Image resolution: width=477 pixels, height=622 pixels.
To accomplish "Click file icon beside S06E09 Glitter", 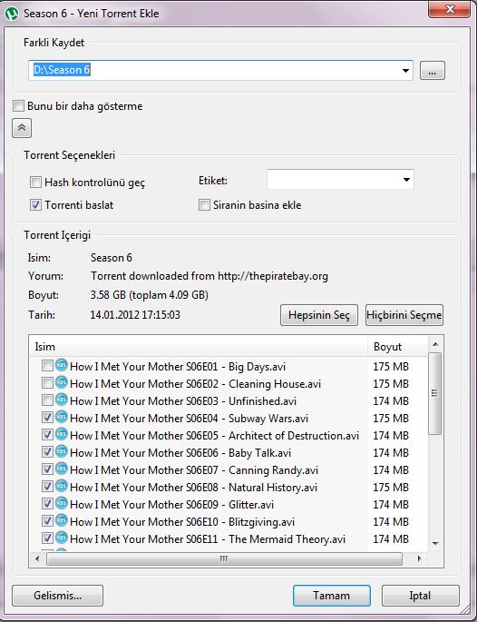I will 62,503.
